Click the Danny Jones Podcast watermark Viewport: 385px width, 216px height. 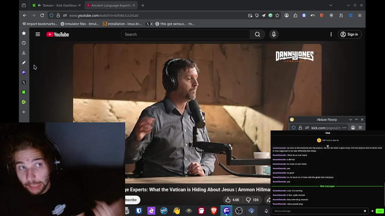(x=294, y=56)
